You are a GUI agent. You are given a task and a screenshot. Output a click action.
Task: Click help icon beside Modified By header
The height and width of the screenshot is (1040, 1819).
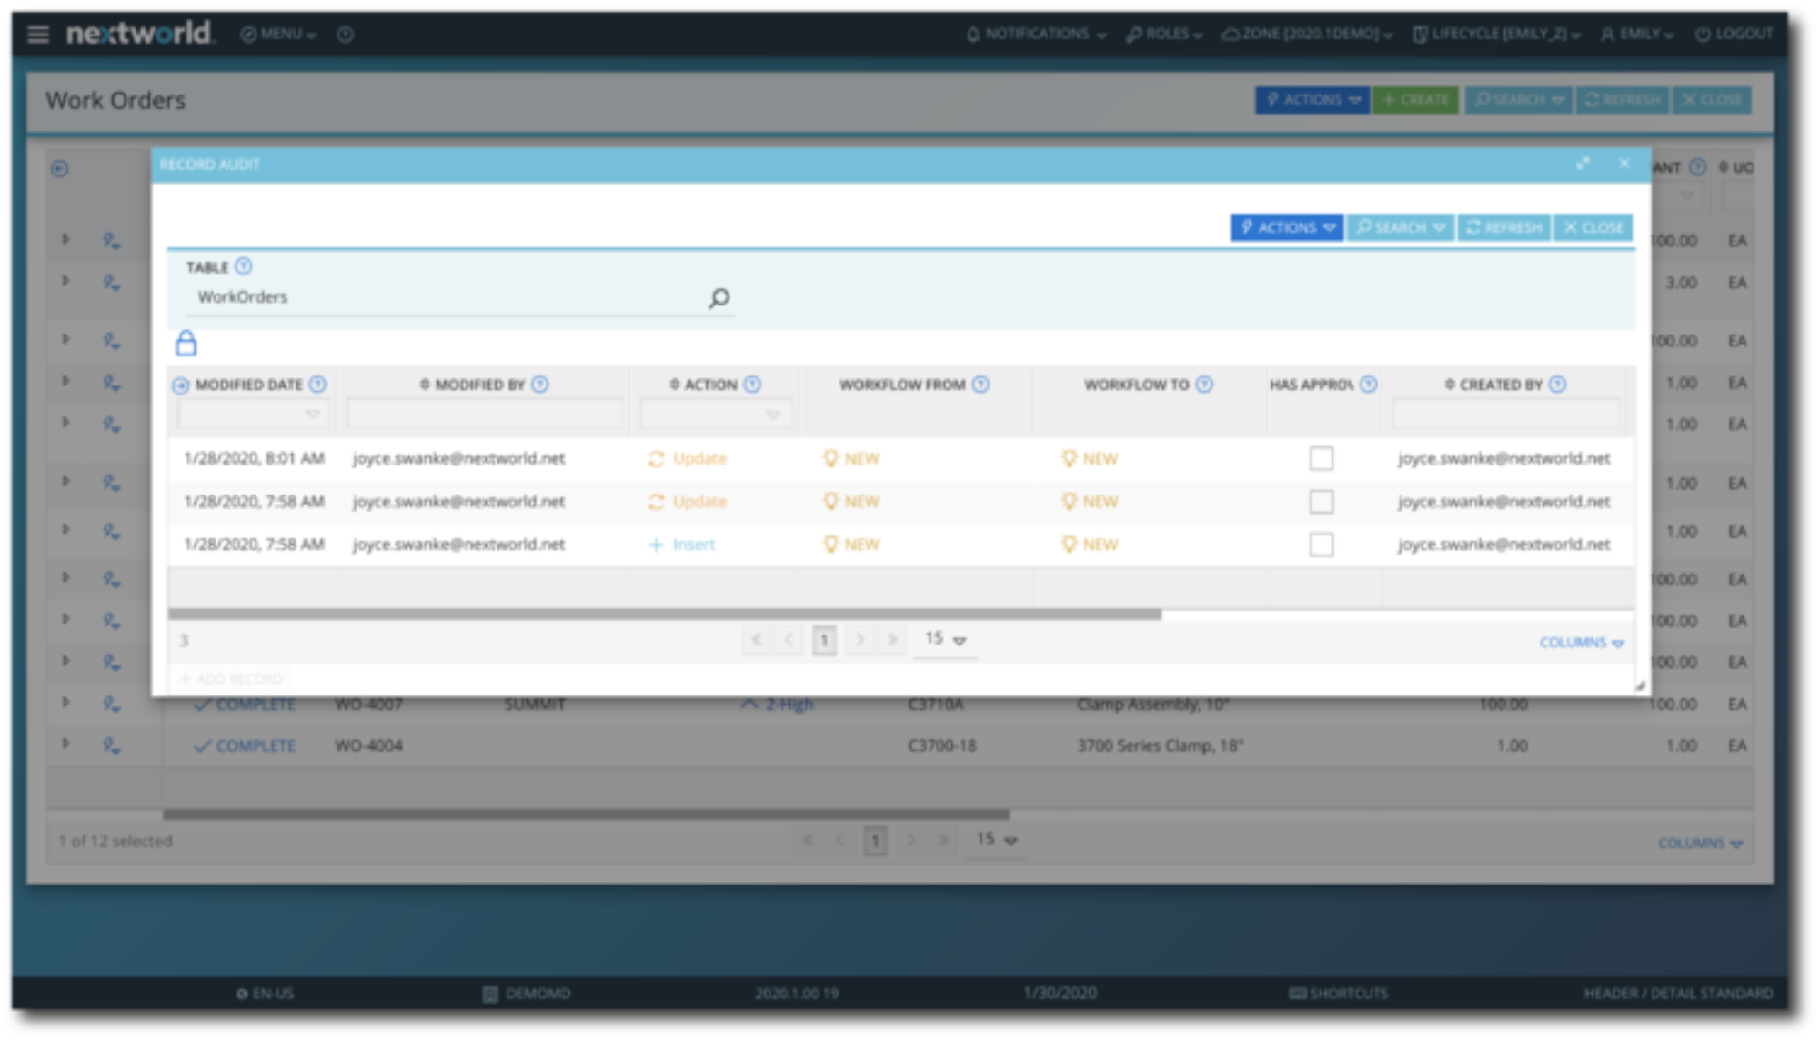coord(540,385)
